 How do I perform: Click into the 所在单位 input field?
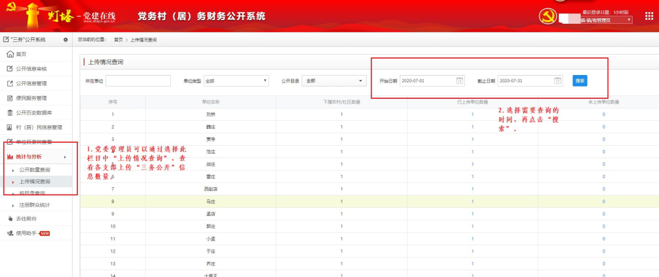(138, 81)
